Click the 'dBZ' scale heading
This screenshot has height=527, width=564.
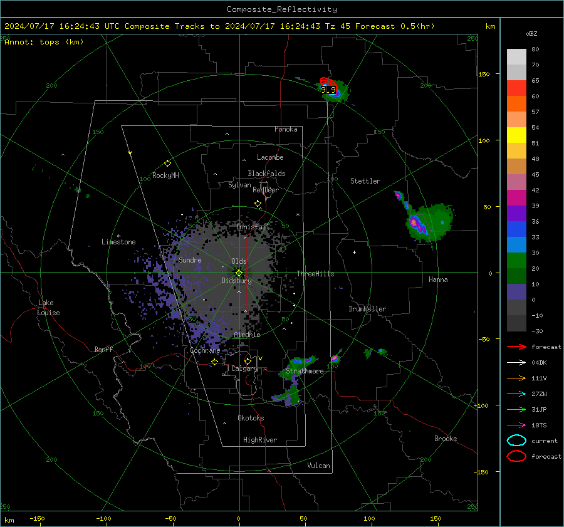pos(531,34)
